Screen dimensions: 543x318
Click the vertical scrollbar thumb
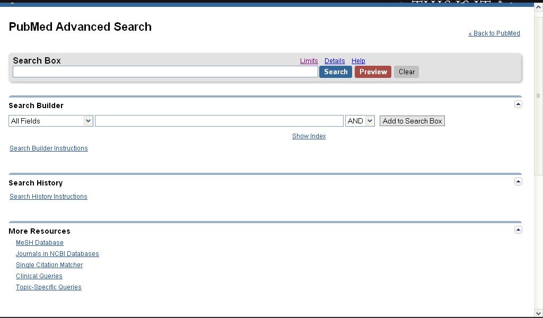(539, 95)
